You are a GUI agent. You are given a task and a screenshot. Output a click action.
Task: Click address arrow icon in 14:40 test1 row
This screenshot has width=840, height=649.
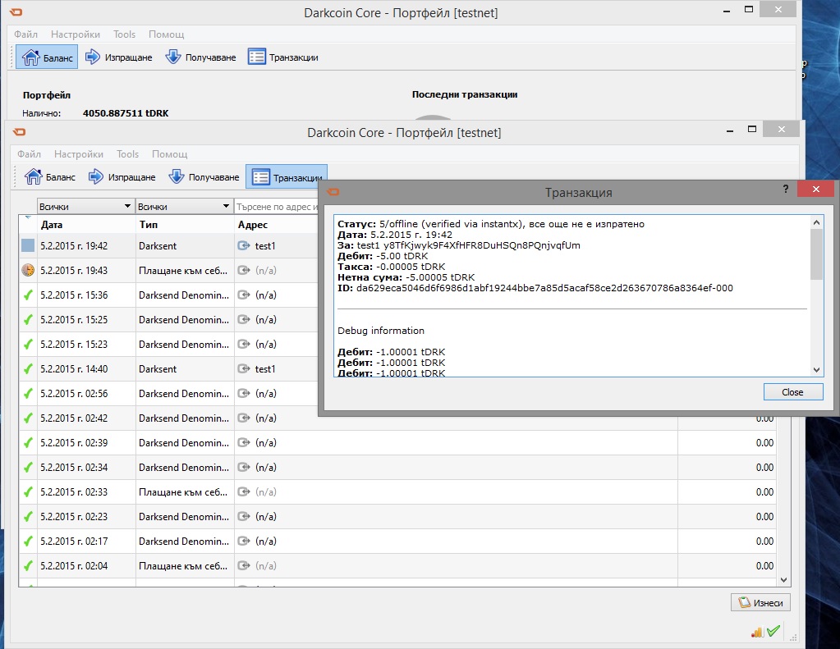pos(244,369)
